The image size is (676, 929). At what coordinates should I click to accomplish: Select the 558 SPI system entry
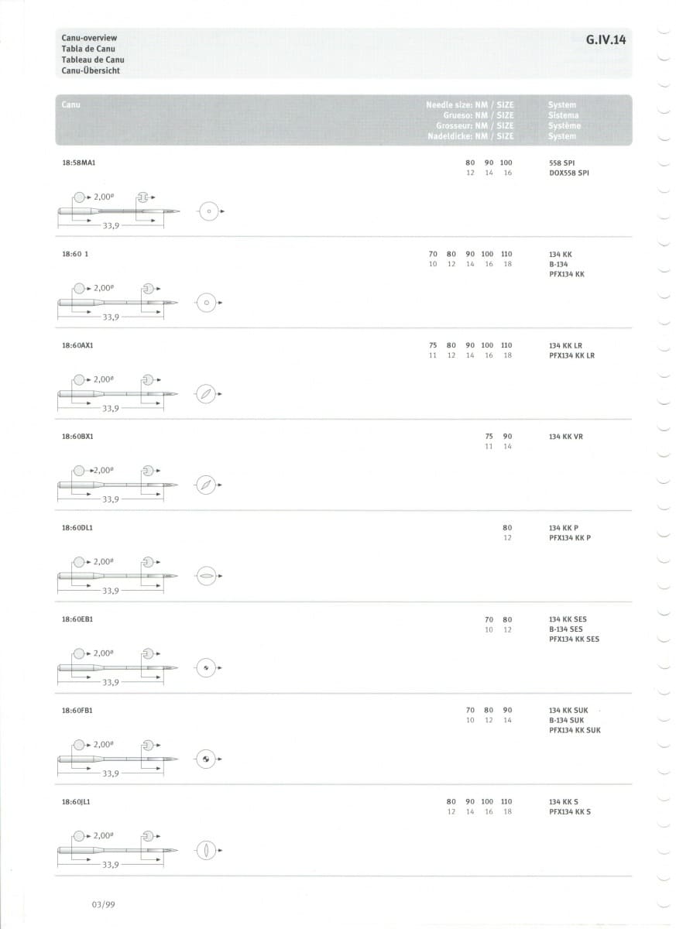(x=562, y=163)
